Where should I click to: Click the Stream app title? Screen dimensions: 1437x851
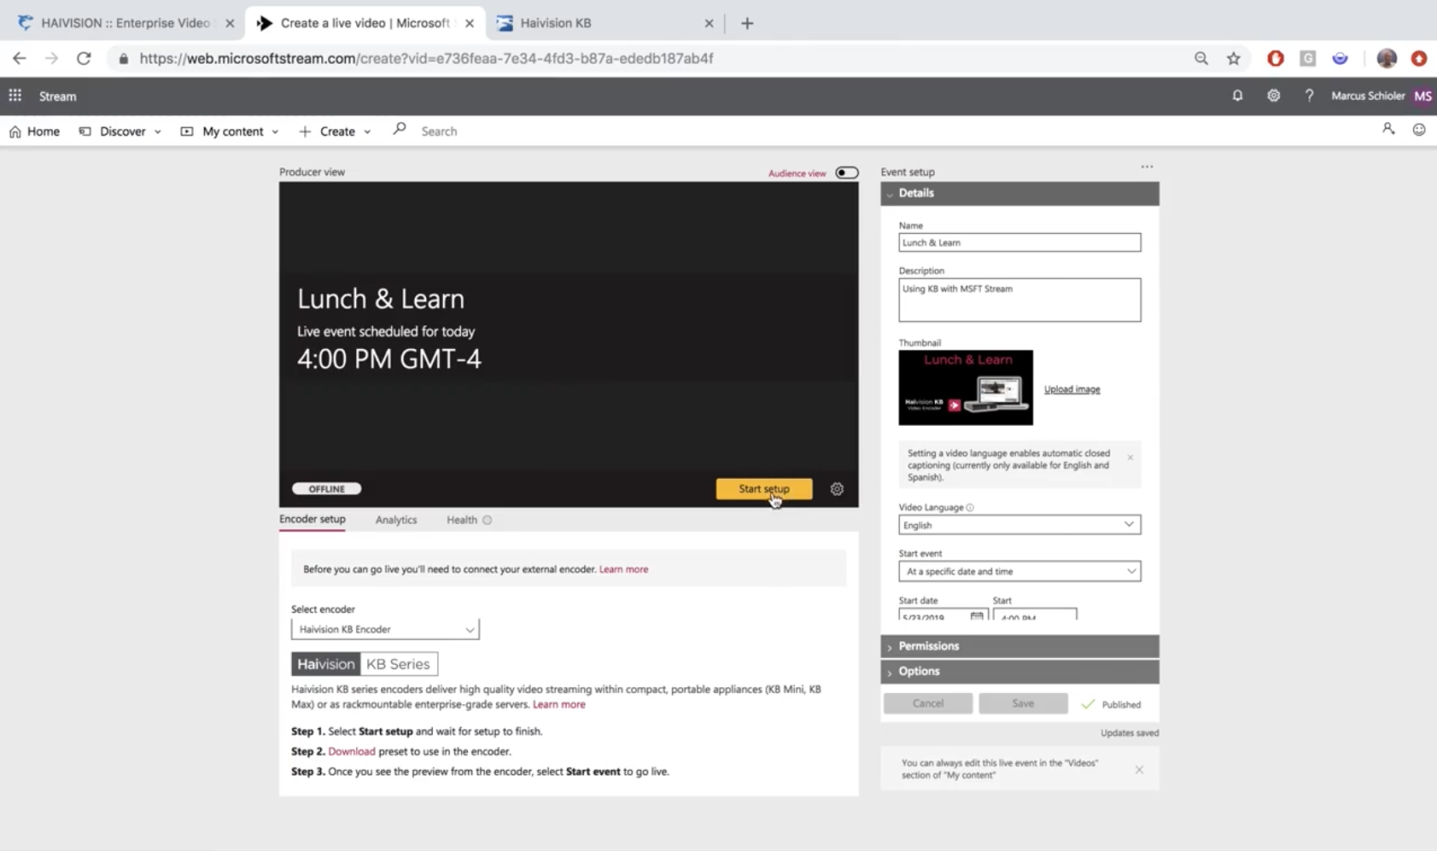coord(57,96)
